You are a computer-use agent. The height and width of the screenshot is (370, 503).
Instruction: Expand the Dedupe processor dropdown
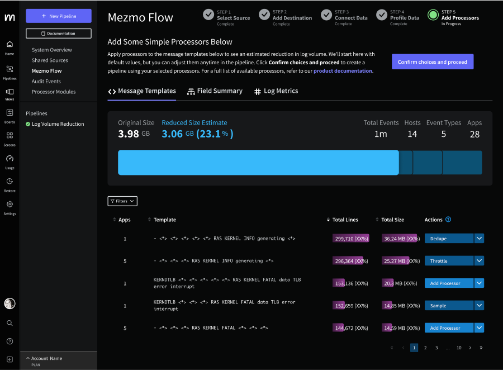coord(479,238)
